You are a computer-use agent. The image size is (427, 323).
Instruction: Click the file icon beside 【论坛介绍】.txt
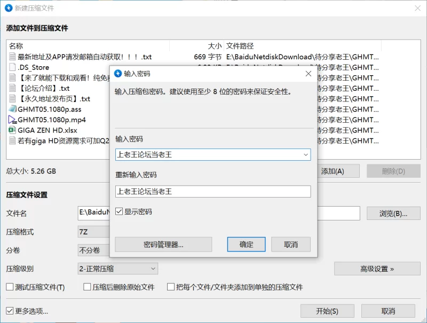click(12, 88)
